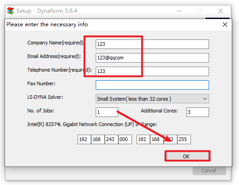Click start IP last octet 000
Viewport: 239px width, 185px height.
(x=125, y=139)
